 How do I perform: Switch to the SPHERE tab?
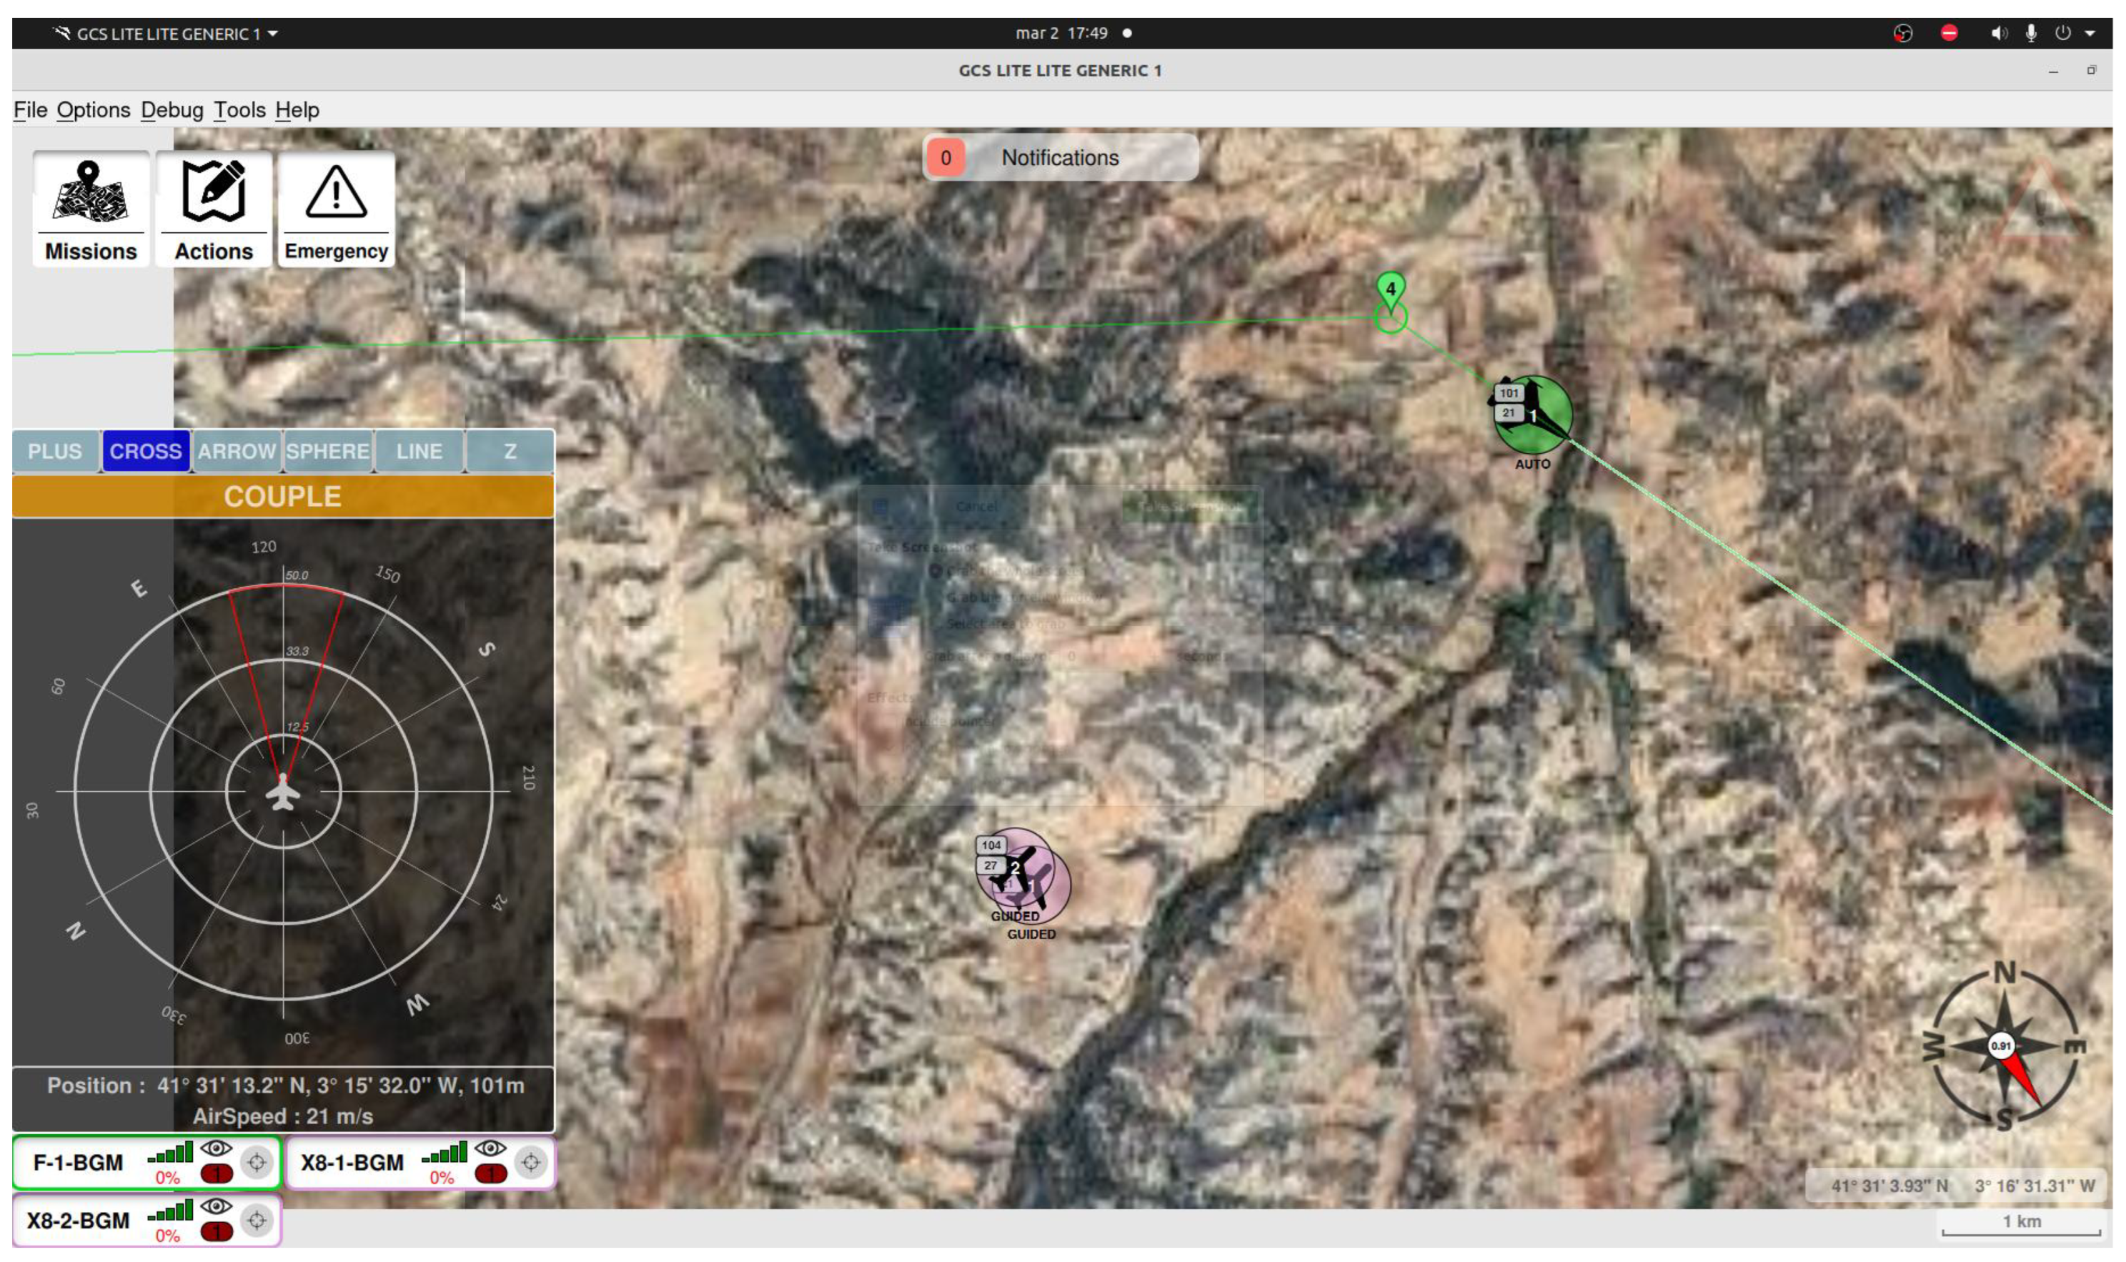pyautogui.click(x=328, y=451)
